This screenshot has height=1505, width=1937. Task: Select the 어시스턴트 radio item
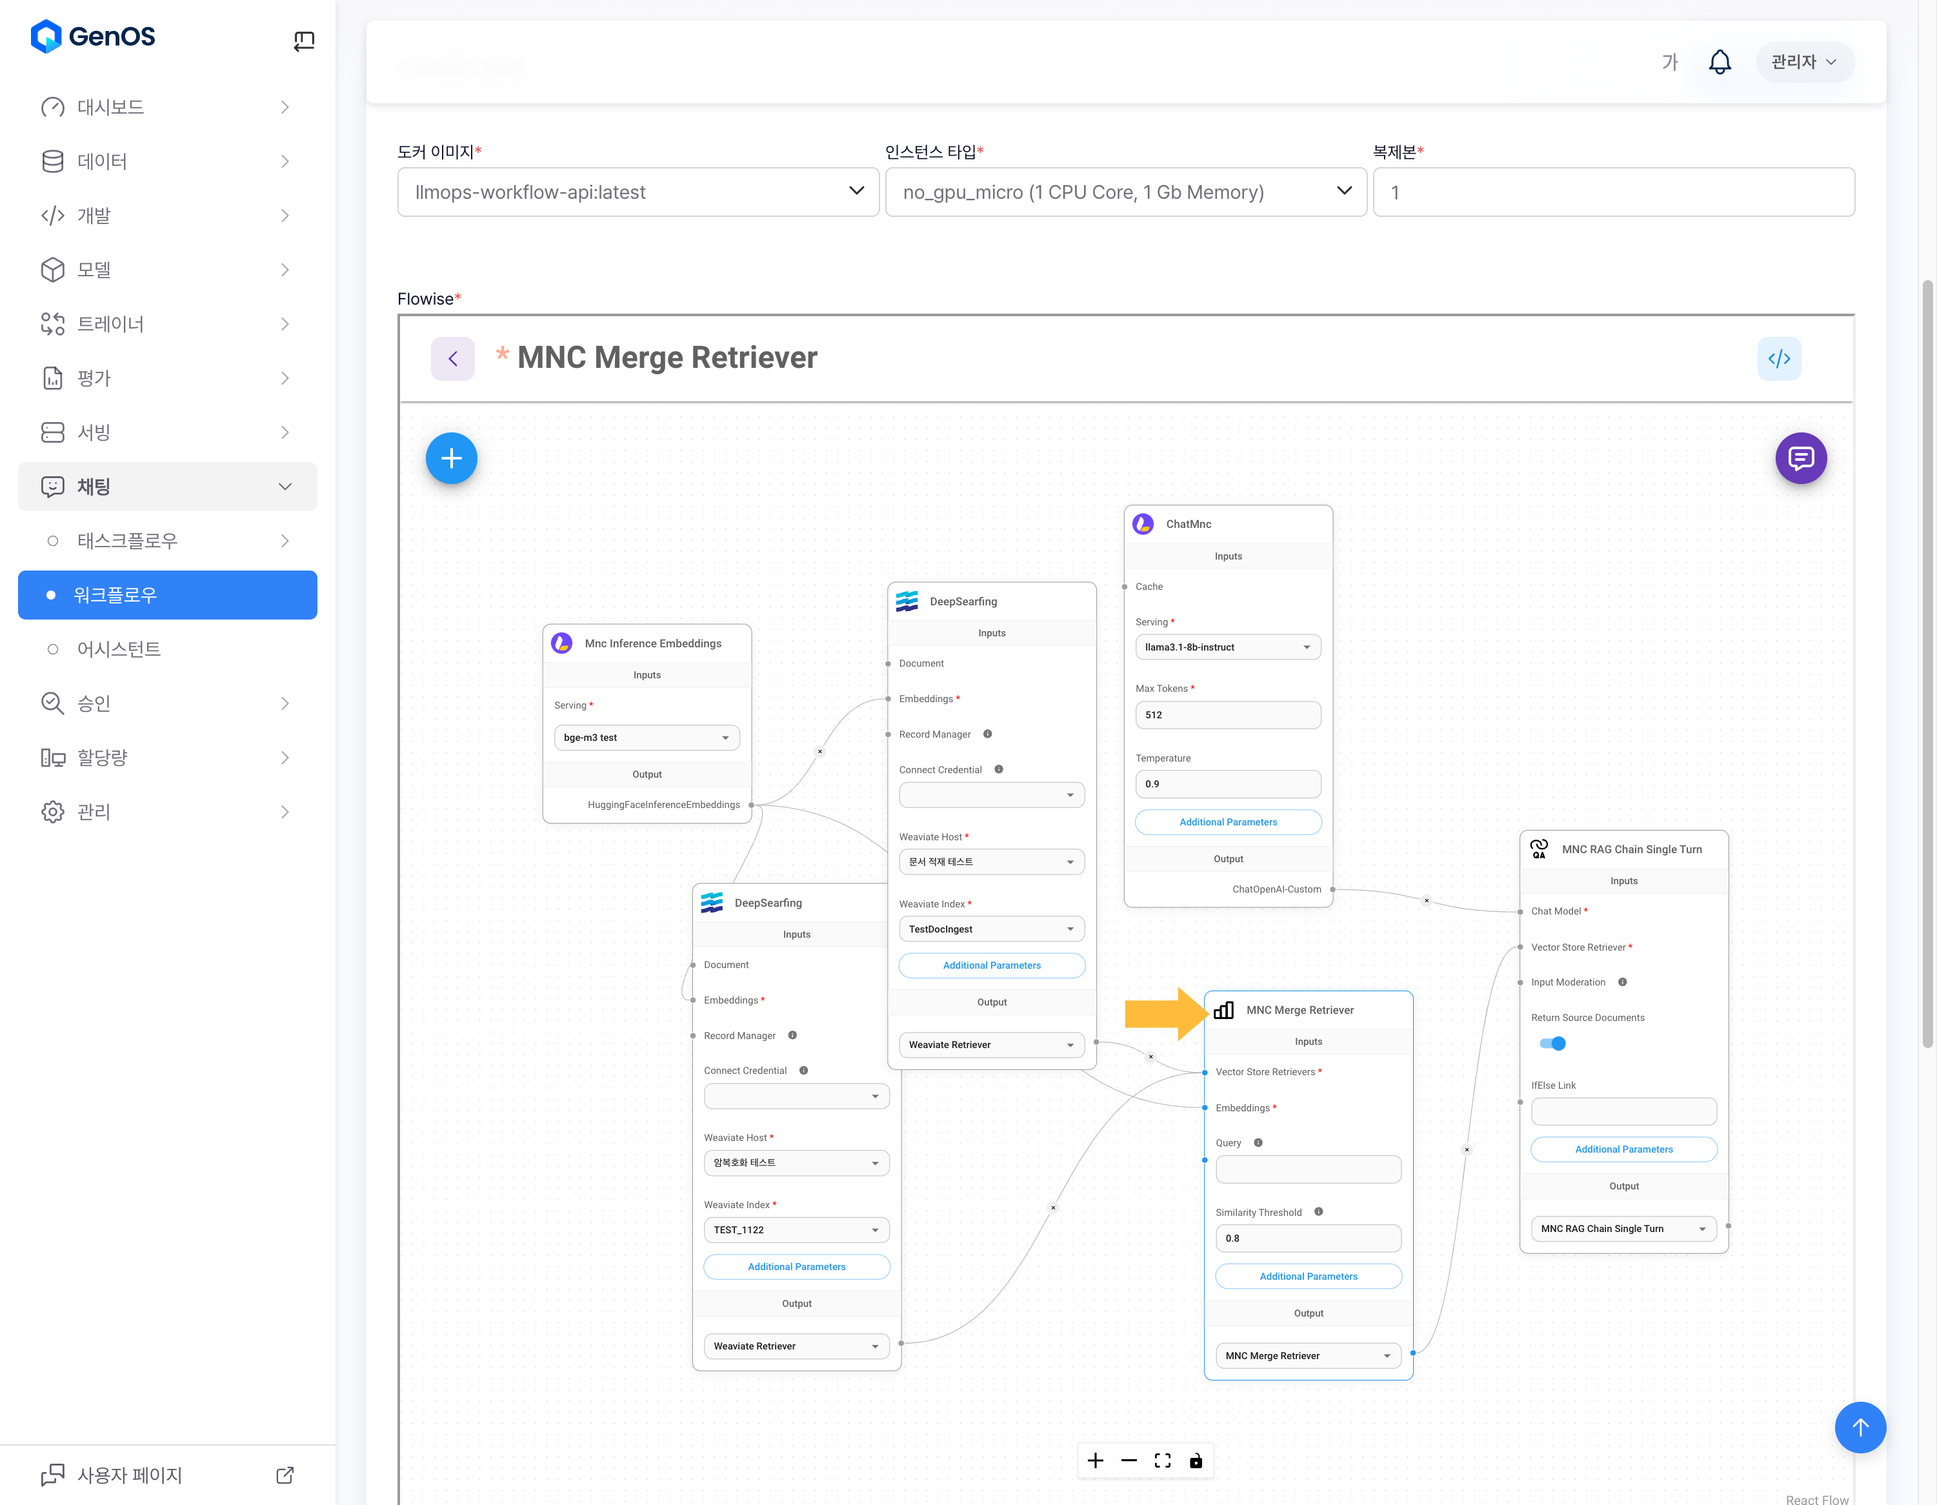pyautogui.click(x=118, y=649)
